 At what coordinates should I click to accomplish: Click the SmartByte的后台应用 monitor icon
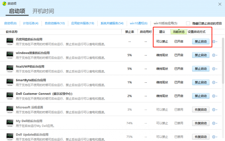[x=10, y=82]
